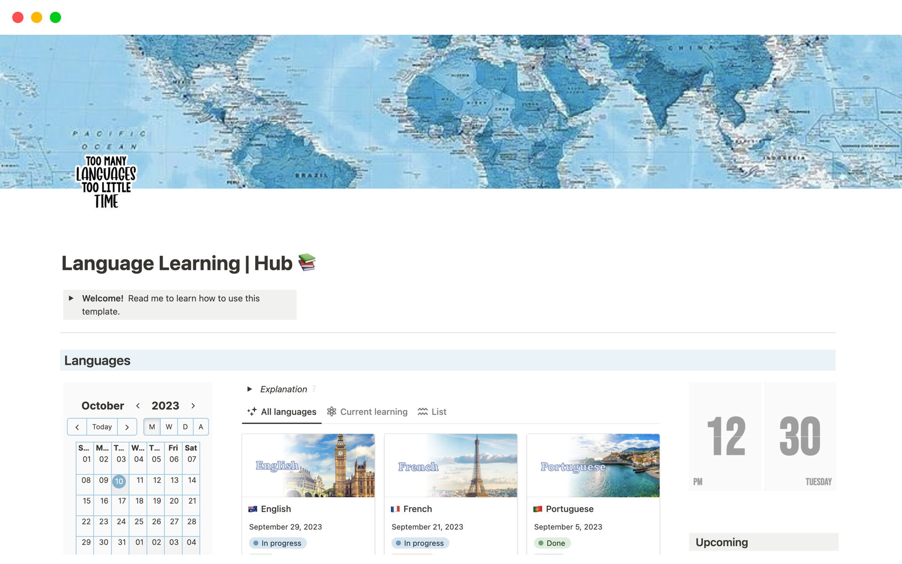Click the Portuguese flag icon

click(538, 509)
